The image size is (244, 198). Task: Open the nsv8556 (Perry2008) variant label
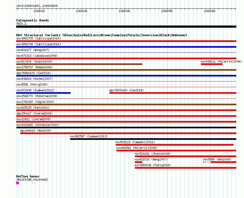tap(32, 84)
